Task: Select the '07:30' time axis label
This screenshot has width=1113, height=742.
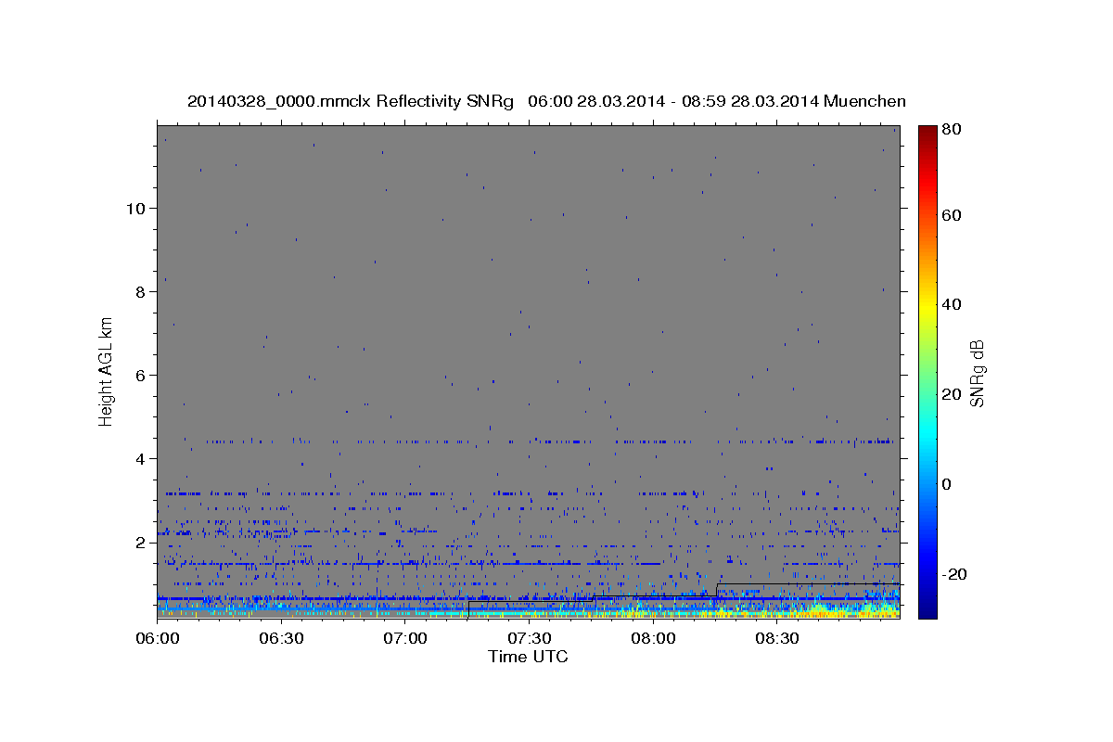Action: [x=529, y=638]
